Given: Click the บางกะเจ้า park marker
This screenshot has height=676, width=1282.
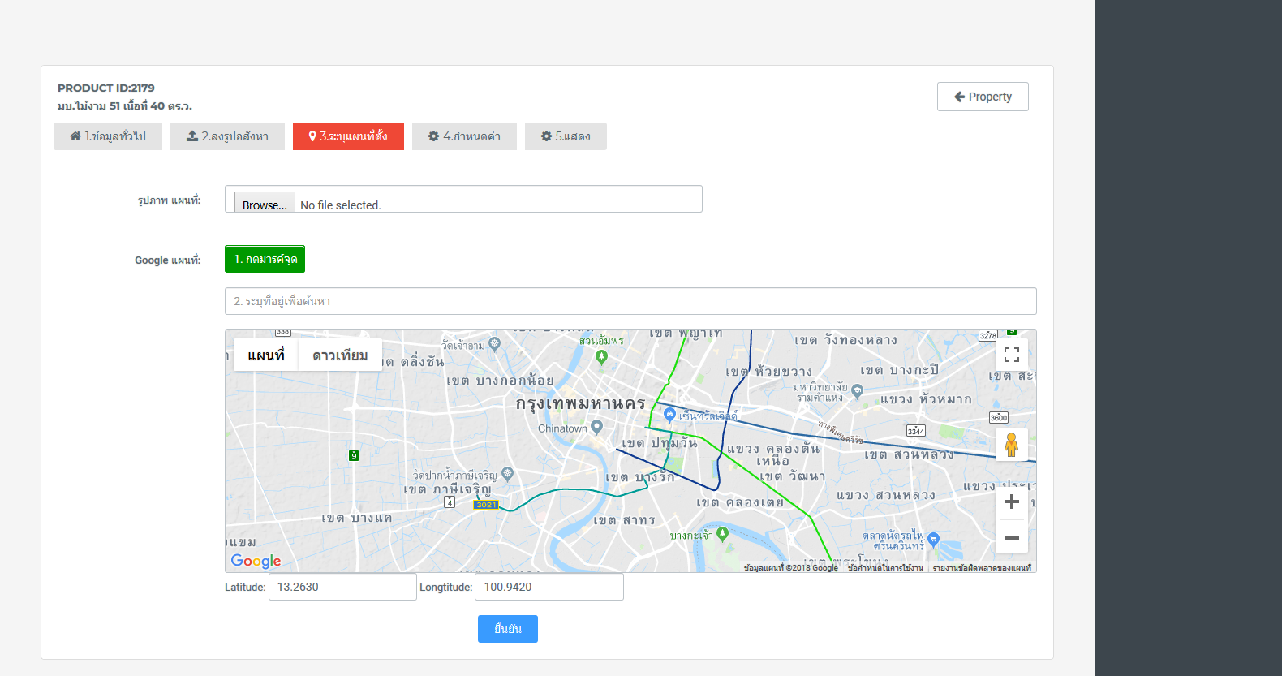Looking at the screenshot, I should [722, 533].
